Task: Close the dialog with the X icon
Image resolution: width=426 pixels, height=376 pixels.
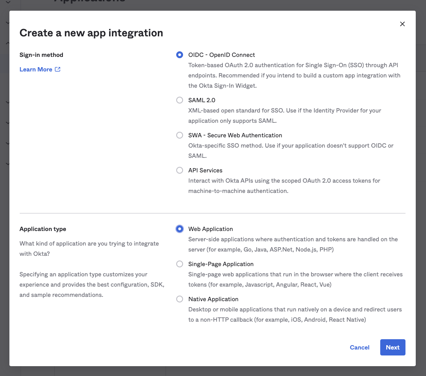Action: pos(402,24)
